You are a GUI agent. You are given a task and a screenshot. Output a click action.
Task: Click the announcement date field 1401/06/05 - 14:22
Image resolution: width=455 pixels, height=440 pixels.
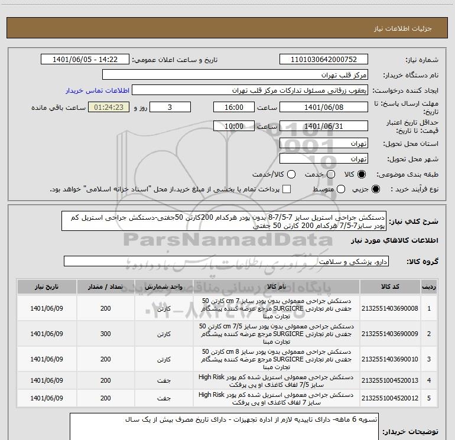(x=85, y=60)
